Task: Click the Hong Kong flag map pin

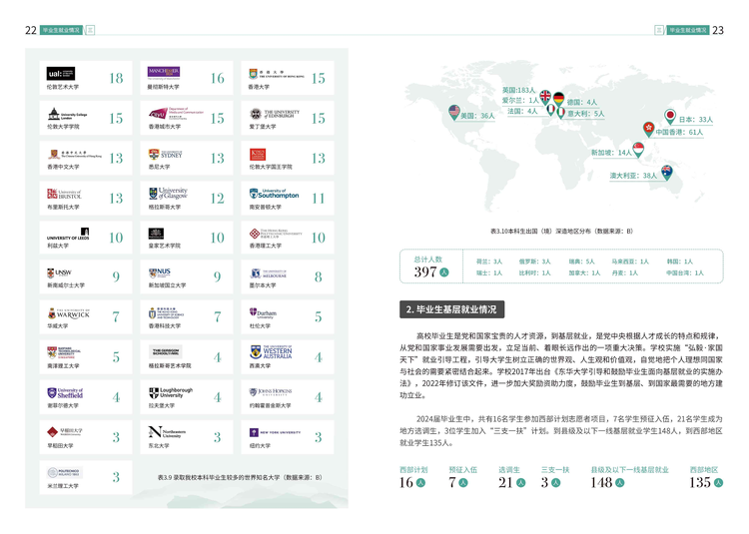Action: click(648, 129)
